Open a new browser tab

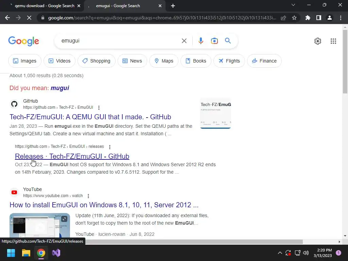point(173,6)
